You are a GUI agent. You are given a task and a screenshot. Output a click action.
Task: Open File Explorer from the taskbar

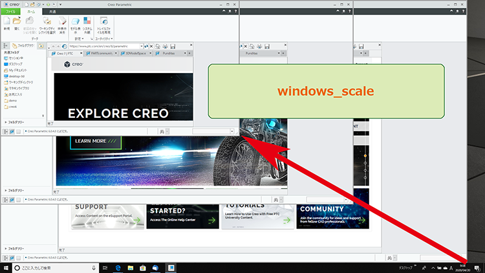[131, 268]
